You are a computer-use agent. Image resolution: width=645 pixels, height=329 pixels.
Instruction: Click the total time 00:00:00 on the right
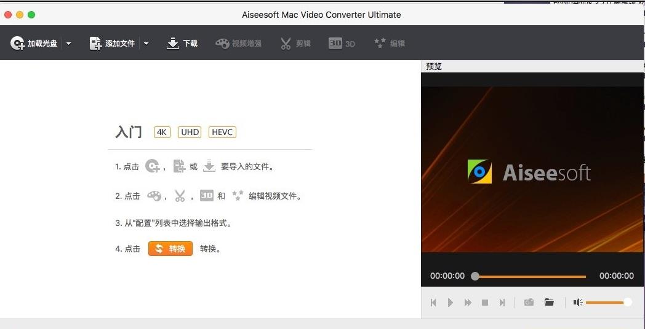tap(617, 276)
